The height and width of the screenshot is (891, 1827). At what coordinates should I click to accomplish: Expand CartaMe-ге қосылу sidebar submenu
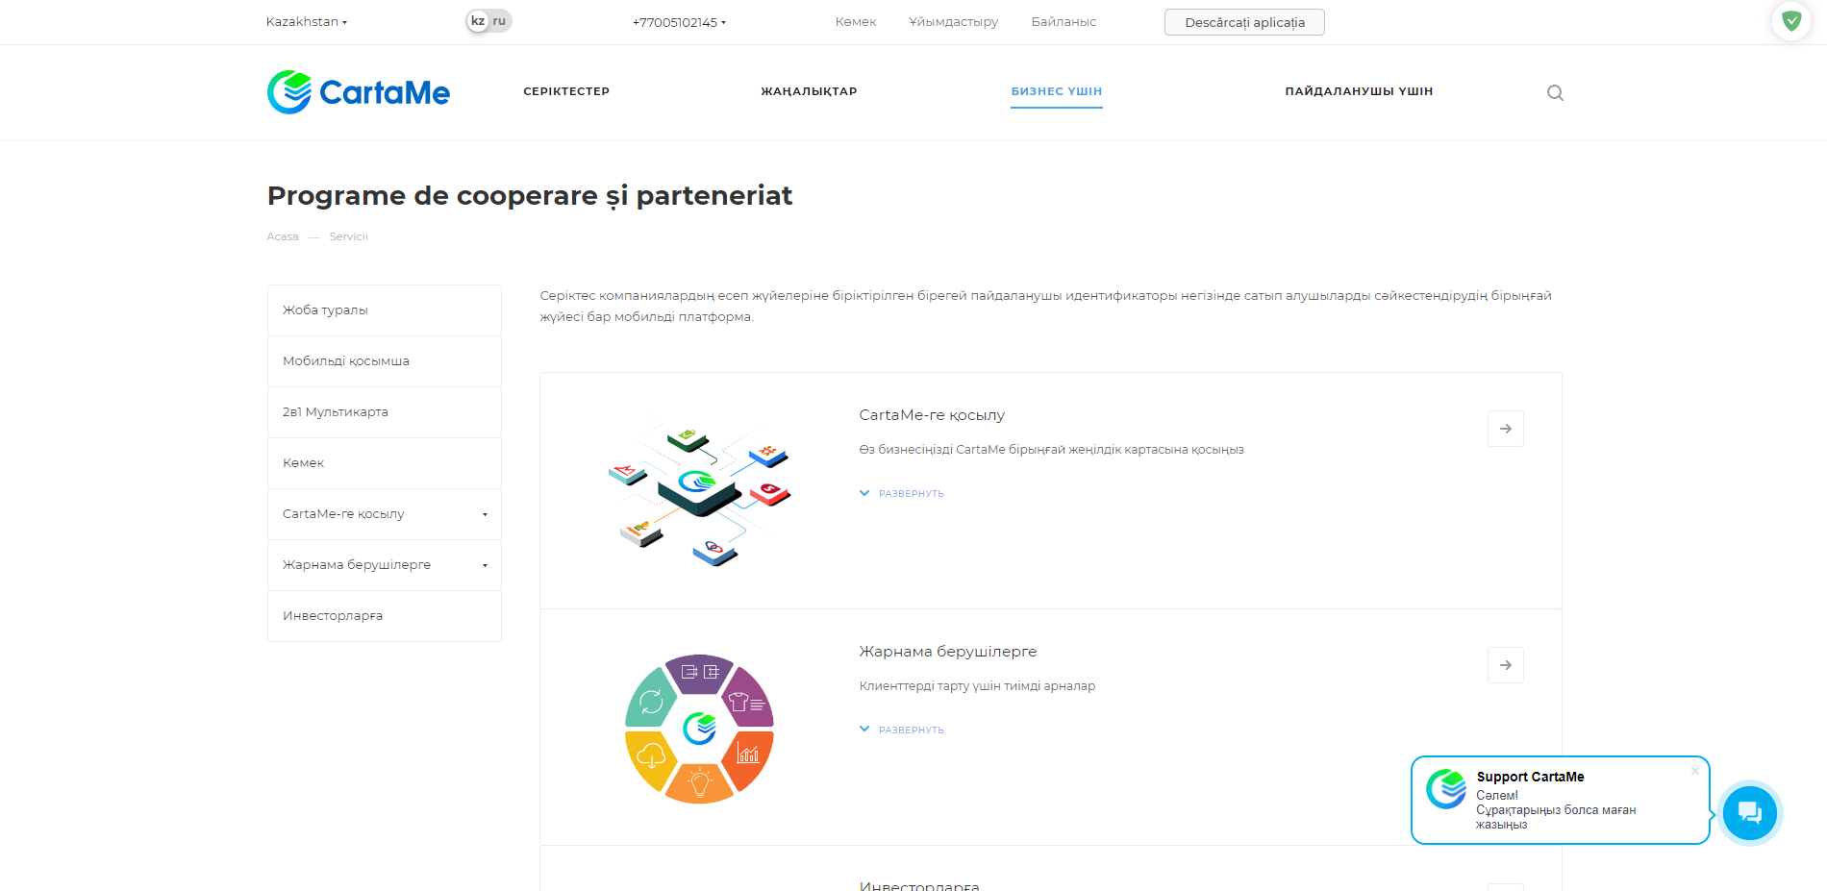pyautogui.click(x=485, y=514)
